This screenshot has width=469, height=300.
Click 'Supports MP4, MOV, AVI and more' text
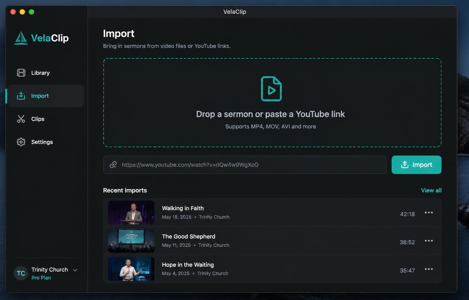pyautogui.click(x=271, y=127)
